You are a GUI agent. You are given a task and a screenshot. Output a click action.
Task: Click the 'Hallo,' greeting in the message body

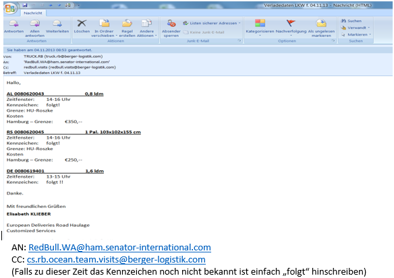click(x=13, y=83)
